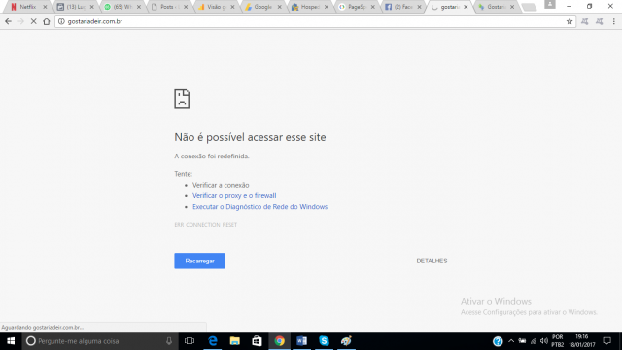Open the volume icon in system tray
This screenshot has width=622, height=350.
(x=544, y=341)
